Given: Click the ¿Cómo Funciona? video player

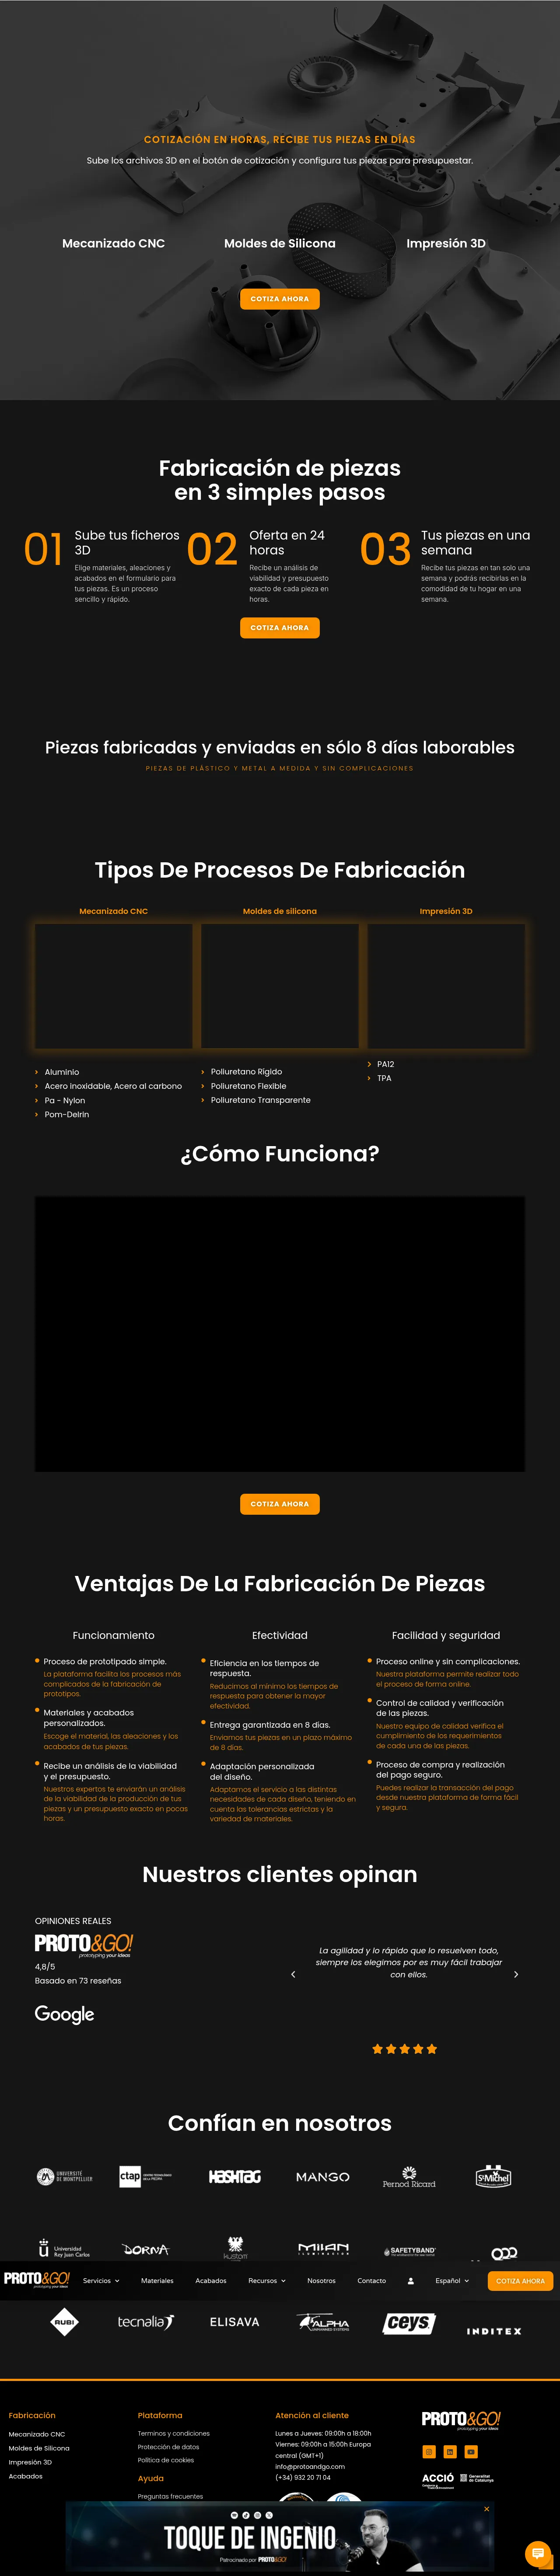Looking at the screenshot, I should 280,1333.
